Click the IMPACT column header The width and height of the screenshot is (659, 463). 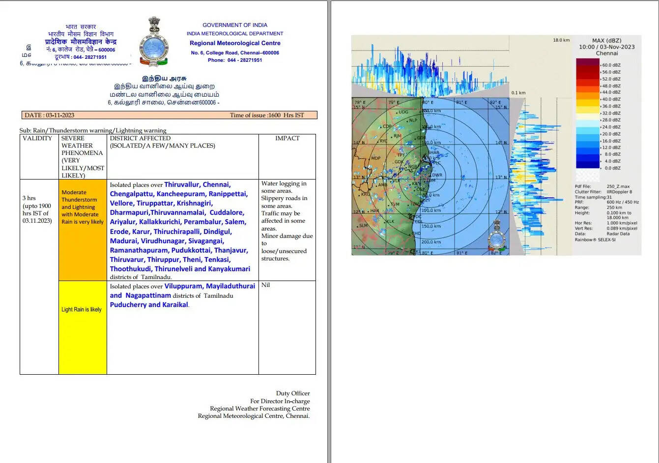click(287, 138)
